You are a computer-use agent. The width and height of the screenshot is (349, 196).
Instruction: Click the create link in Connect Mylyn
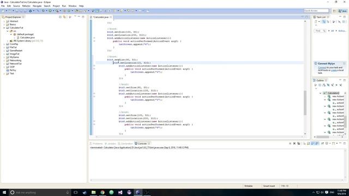[334, 70]
